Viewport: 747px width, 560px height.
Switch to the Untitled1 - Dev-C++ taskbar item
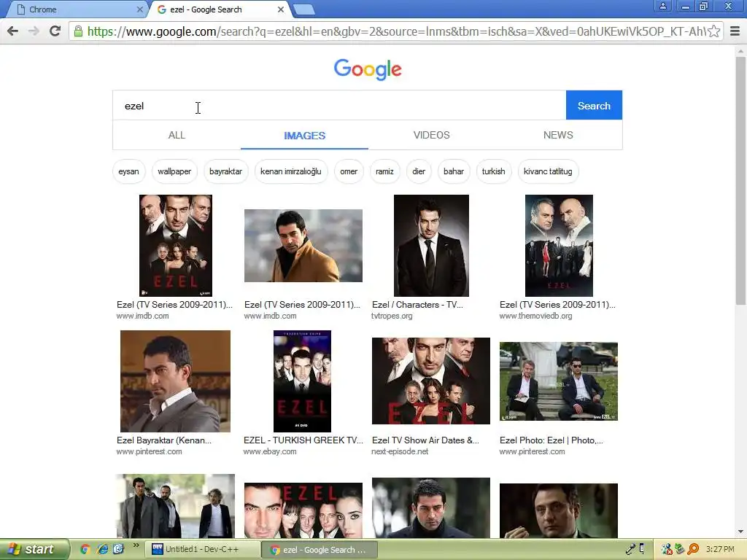tap(203, 550)
